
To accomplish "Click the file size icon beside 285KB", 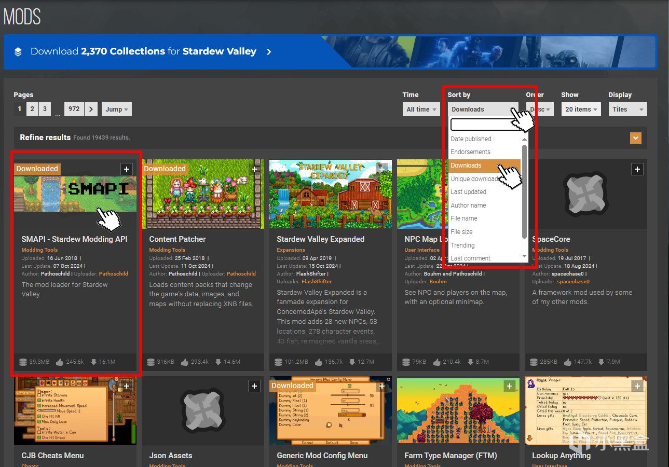I will (534, 362).
